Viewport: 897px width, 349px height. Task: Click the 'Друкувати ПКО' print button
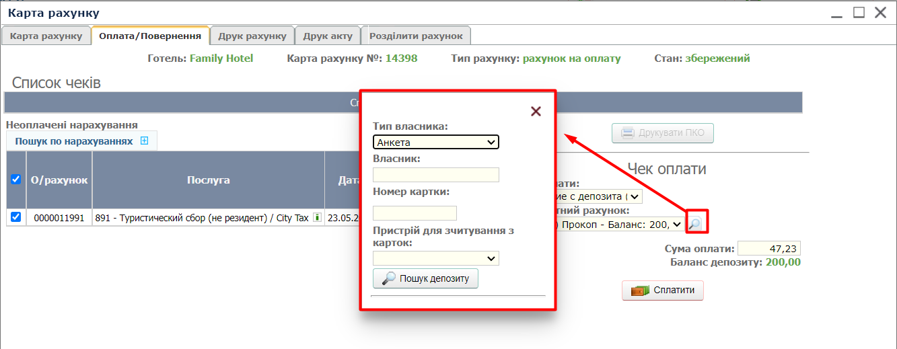pos(662,133)
